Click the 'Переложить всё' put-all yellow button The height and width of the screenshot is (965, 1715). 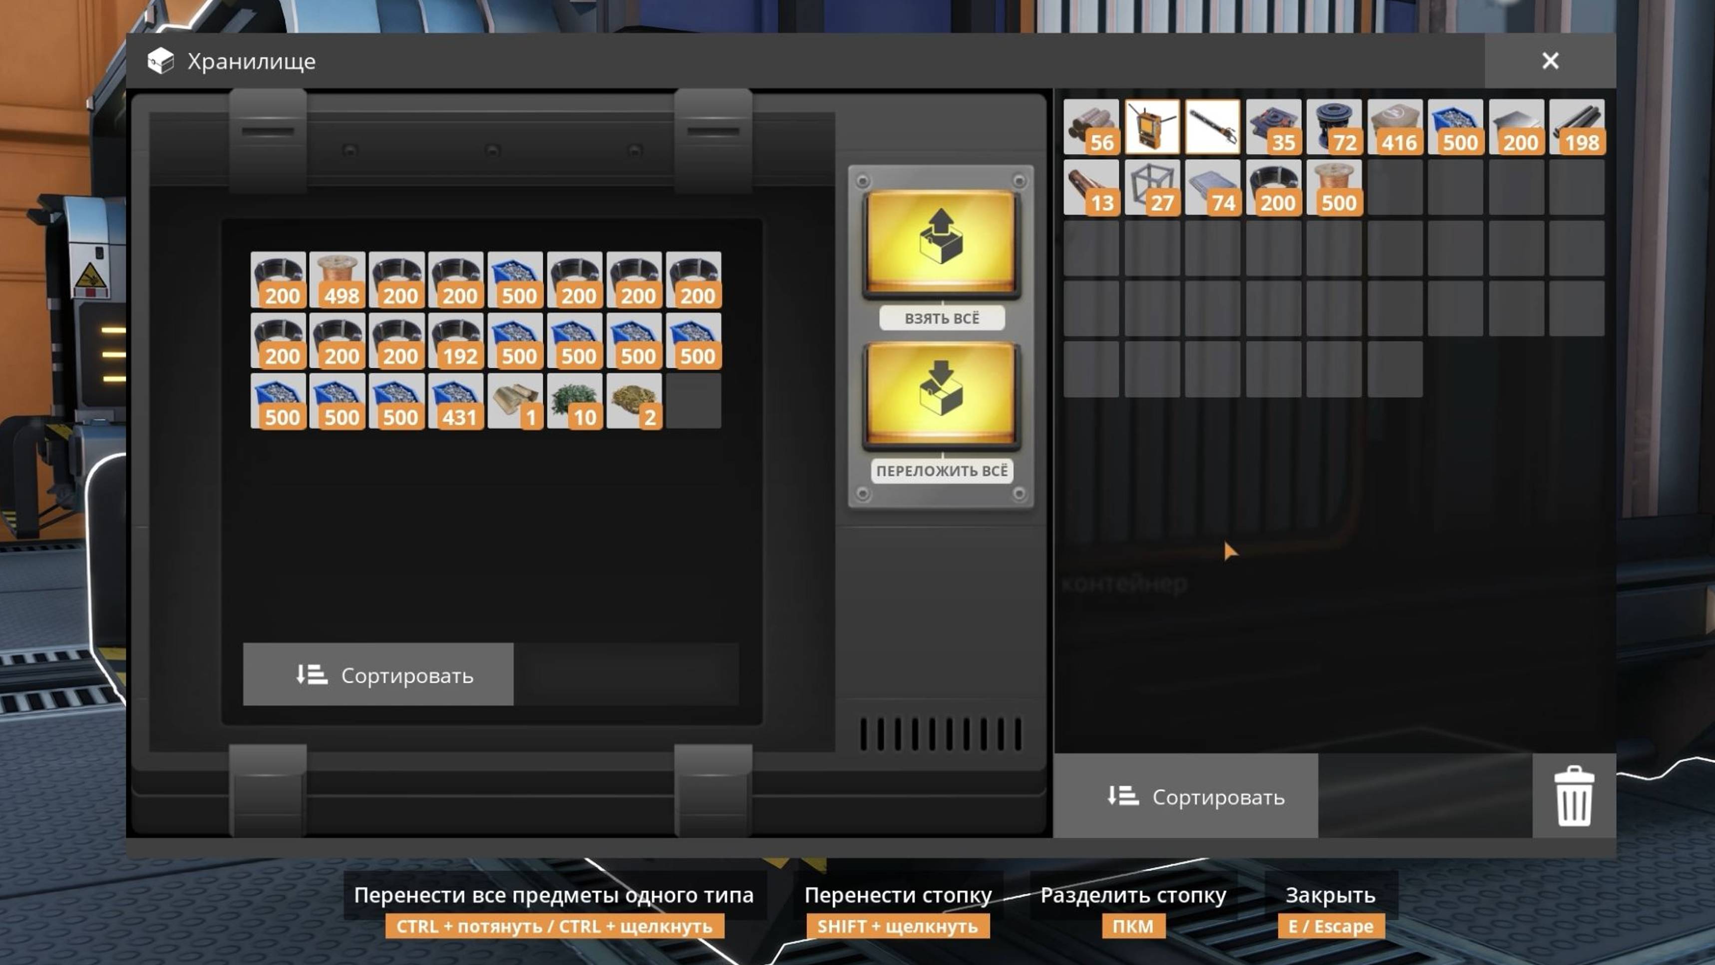[941, 394]
